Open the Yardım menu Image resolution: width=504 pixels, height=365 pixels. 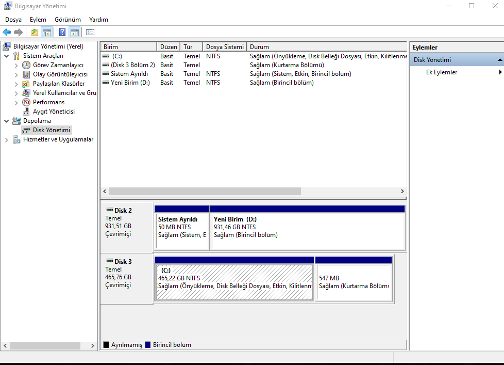point(98,20)
